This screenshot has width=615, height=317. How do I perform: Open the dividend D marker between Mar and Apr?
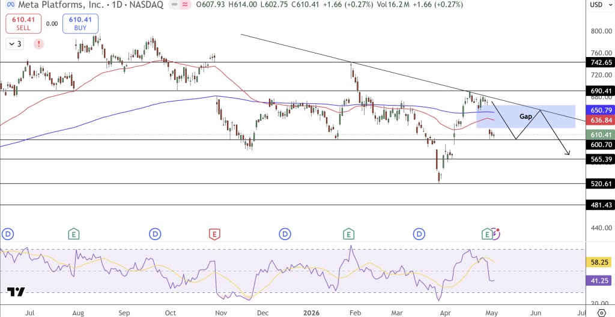pos(419,235)
